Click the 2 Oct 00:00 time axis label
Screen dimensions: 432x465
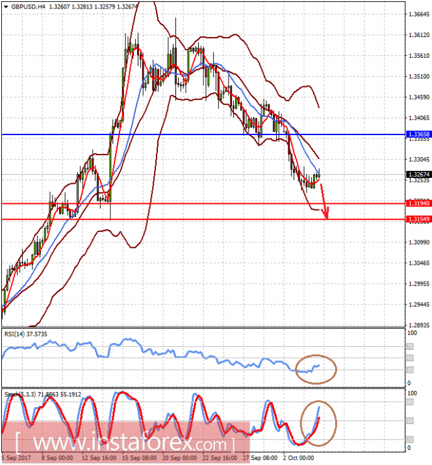click(298, 458)
